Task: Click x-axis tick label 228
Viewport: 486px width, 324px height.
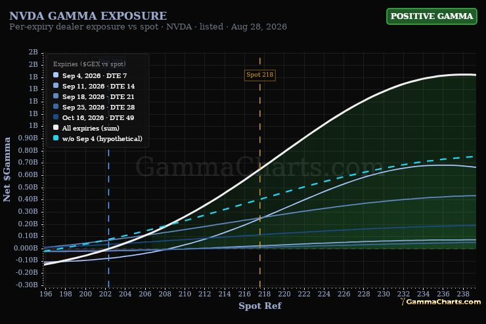Action: 364,294
